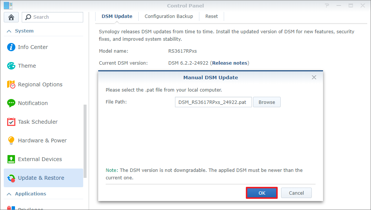Browse for a .pat file
The image size is (371, 210).
pos(266,102)
